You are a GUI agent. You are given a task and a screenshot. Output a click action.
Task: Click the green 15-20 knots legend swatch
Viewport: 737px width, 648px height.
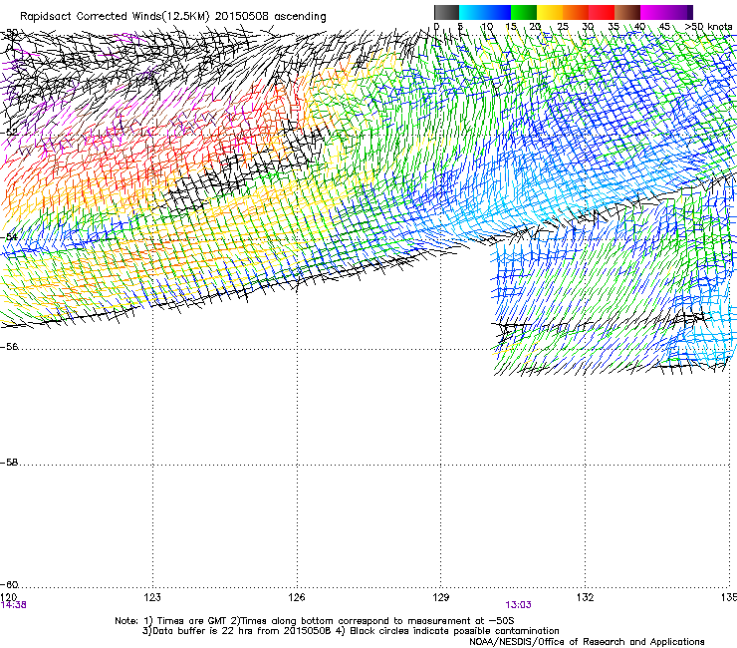click(524, 12)
